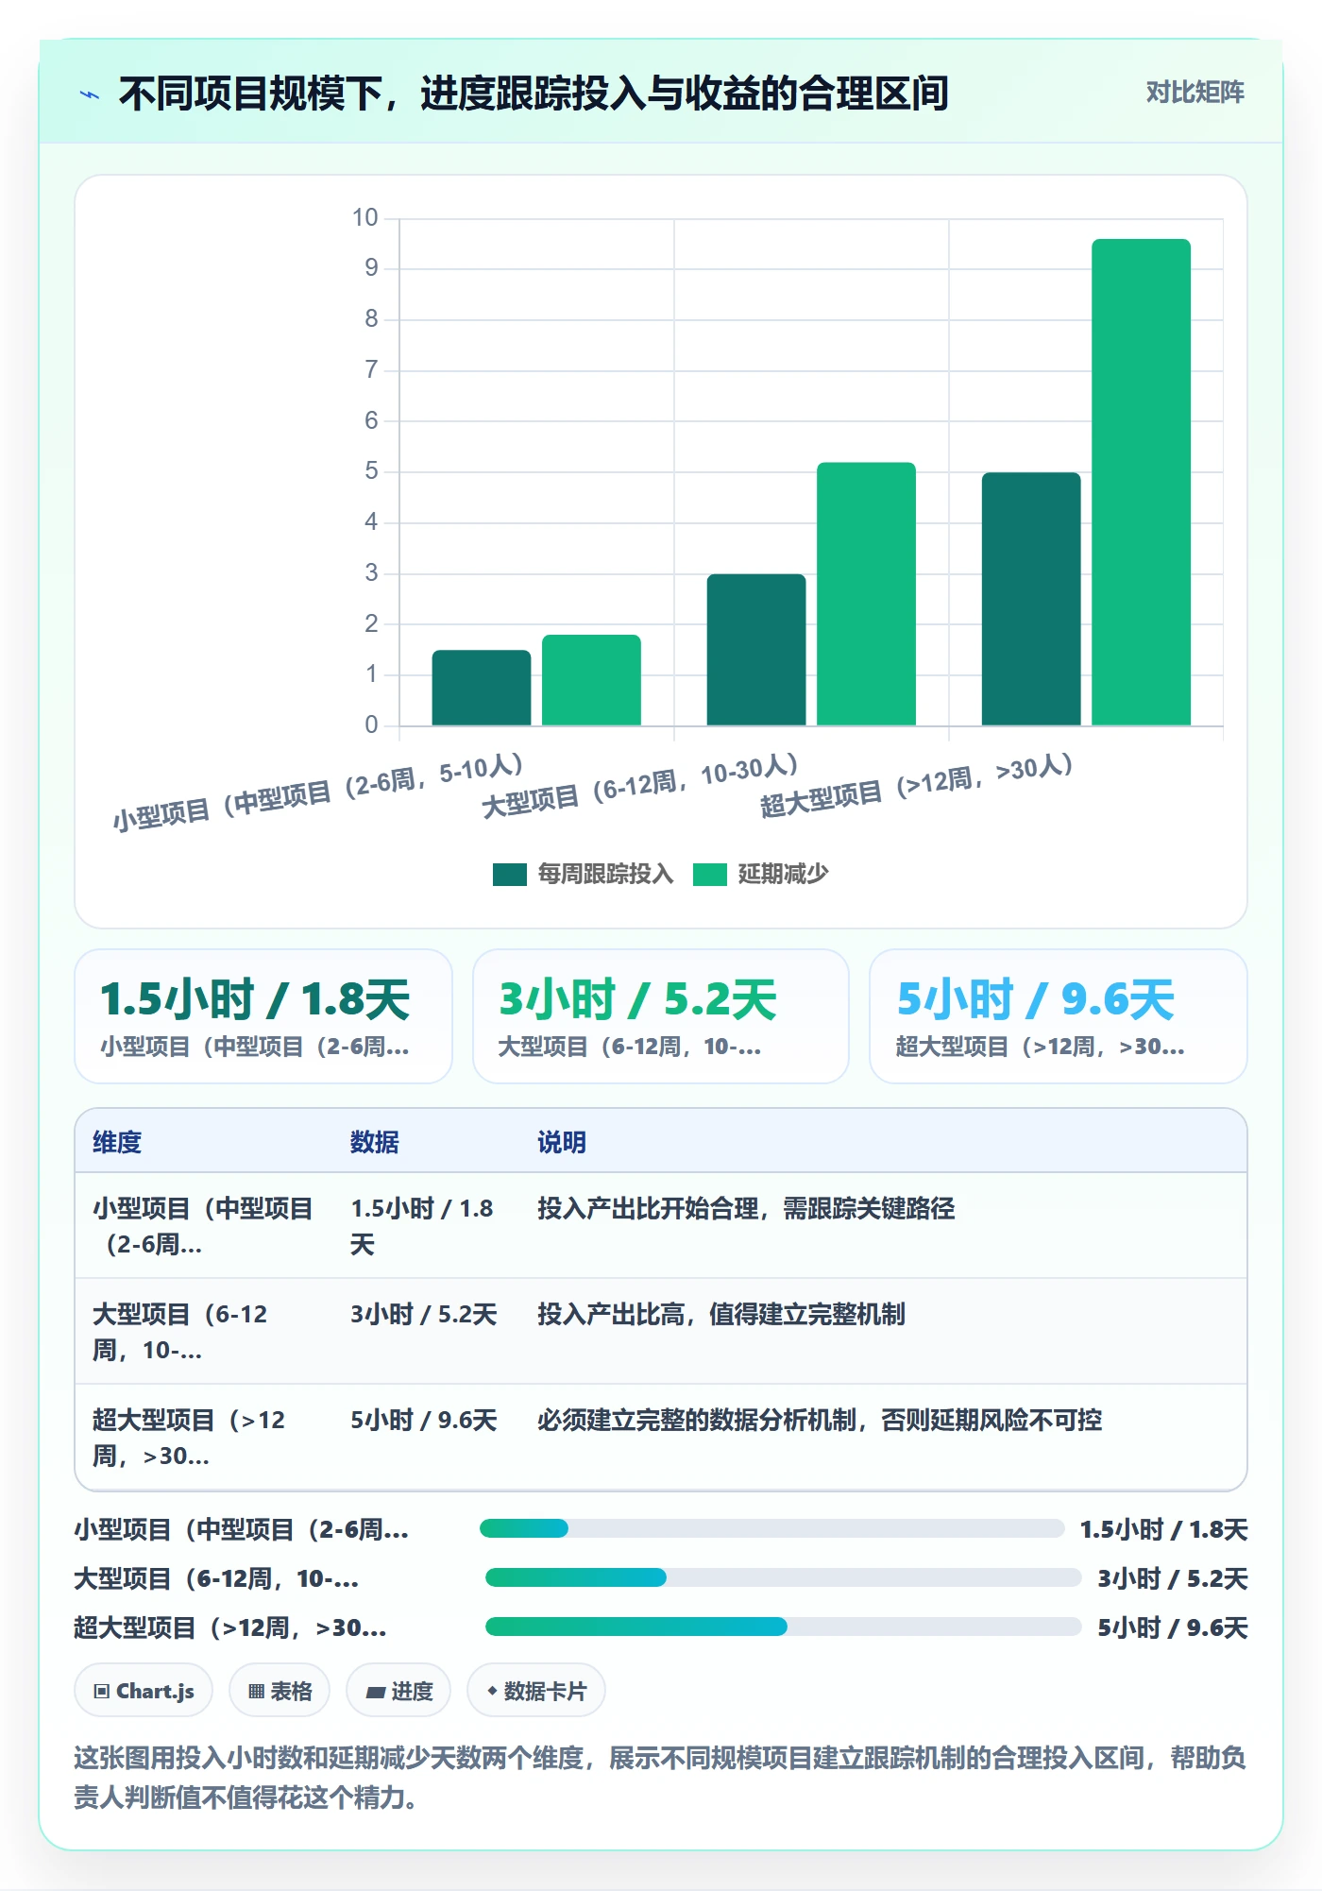
Task: Click the 超大型项目 progress bar
Action: [x=784, y=1627]
